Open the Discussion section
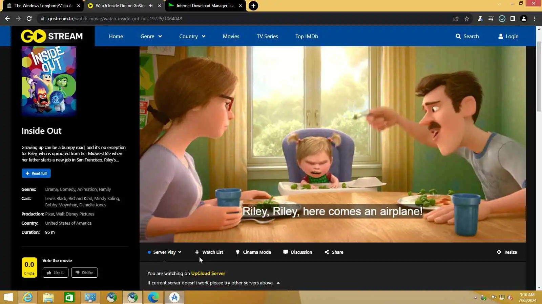This screenshot has width=542, height=304. [x=298, y=252]
